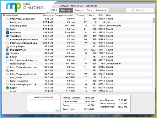Click Wired Memory 1.17 GB value

click(x=123, y=104)
